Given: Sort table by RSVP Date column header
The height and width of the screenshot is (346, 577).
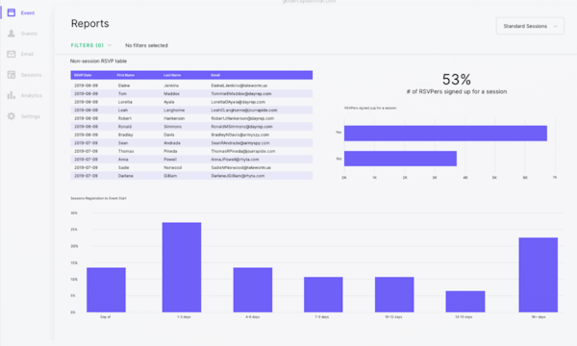Looking at the screenshot, I should tap(83, 75).
